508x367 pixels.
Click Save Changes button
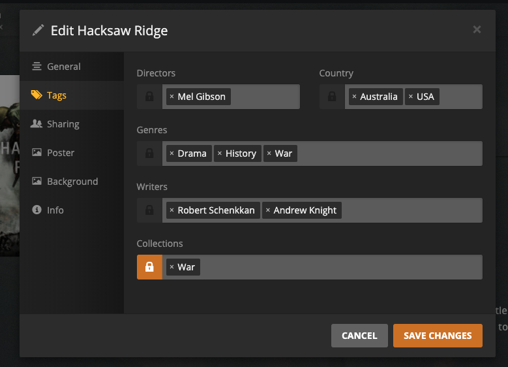[438, 336]
